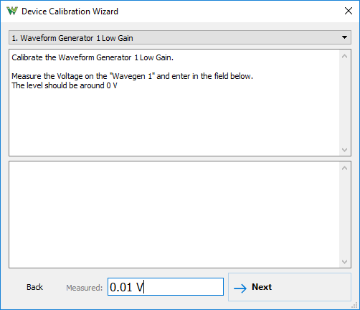Click the window resize grip in corner
The height and width of the screenshot is (310, 360).
pyautogui.click(x=354, y=305)
